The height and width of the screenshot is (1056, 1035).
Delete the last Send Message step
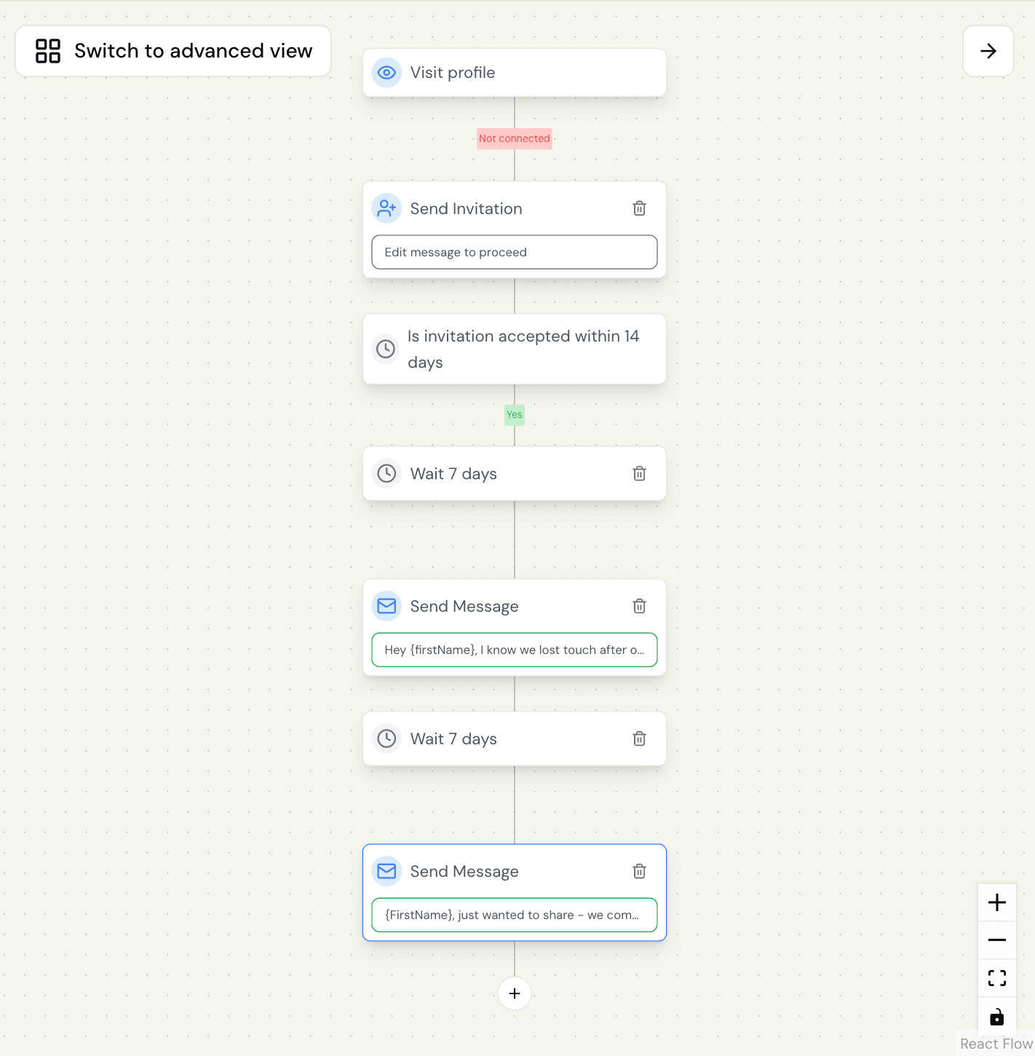pos(639,871)
